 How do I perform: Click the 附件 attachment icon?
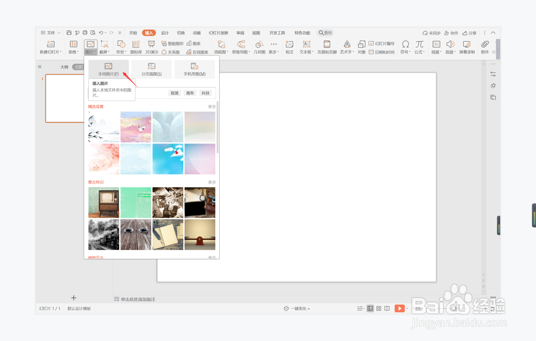(x=485, y=47)
